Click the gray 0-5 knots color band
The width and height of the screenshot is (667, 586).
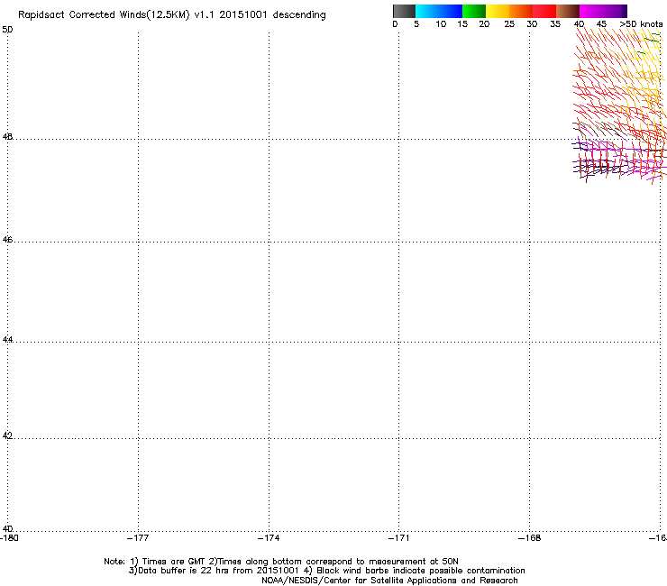[404, 11]
